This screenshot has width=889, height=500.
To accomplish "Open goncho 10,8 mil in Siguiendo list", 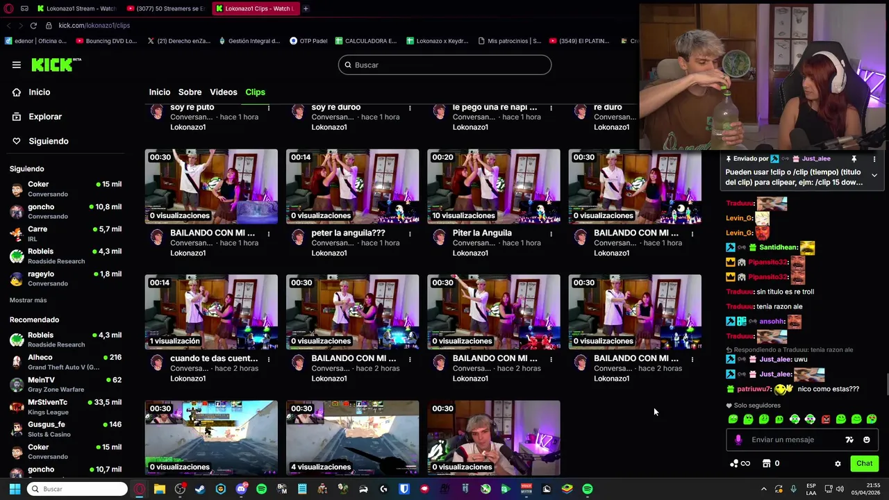I will click(x=65, y=211).
